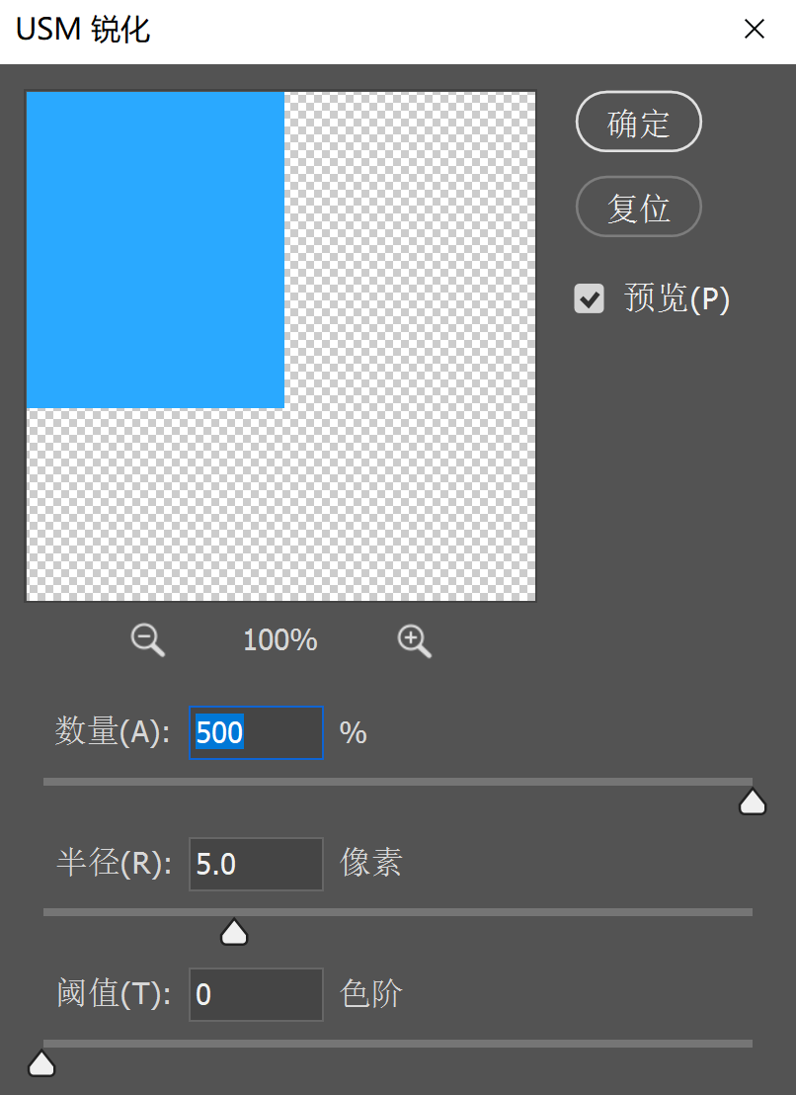Click the 100% zoom level indicator
Image resolution: width=796 pixels, height=1095 pixels.
pos(279,639)
